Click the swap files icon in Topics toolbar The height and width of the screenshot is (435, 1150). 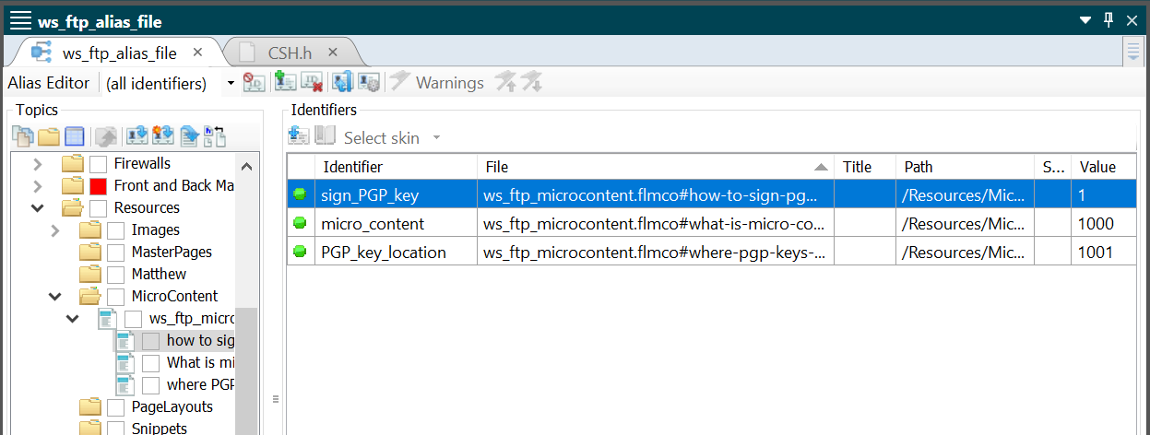click(x=215, y=137)
